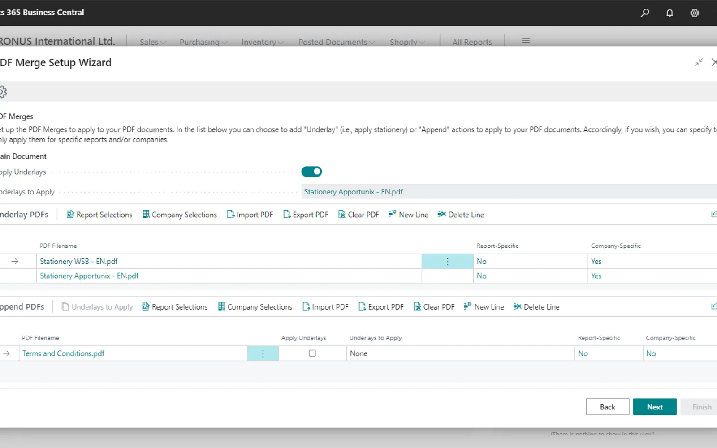
Task: Check Apply Underlays for Terms and Conditions.pdf
Action: click(x=312, y=353)
